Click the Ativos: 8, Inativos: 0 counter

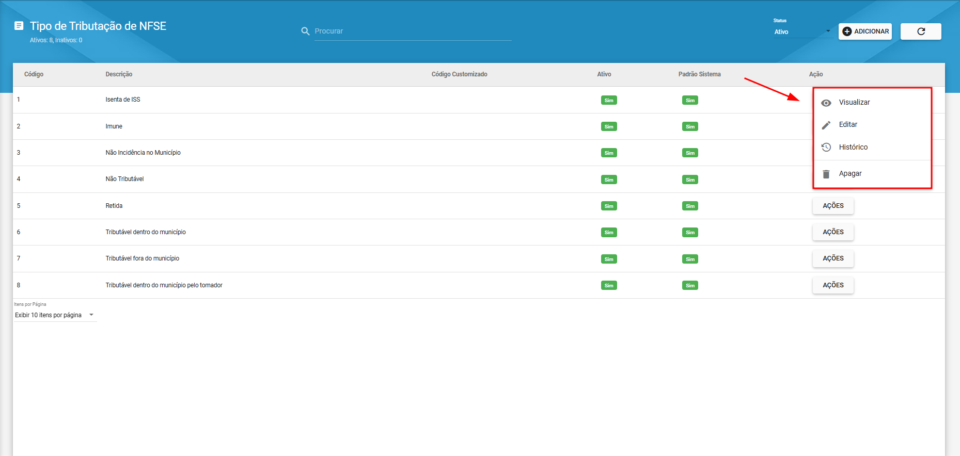point(56,40)
